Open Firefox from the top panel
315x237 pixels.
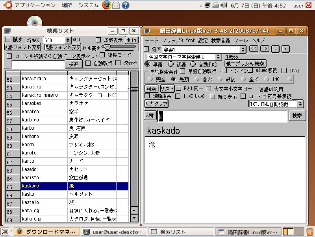pos(106,5)
